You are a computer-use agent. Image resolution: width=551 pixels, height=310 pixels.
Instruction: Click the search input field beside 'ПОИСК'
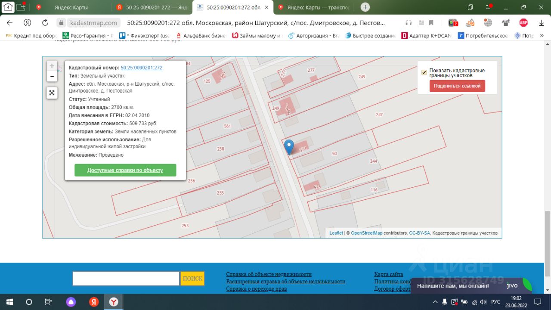[126, 279]
